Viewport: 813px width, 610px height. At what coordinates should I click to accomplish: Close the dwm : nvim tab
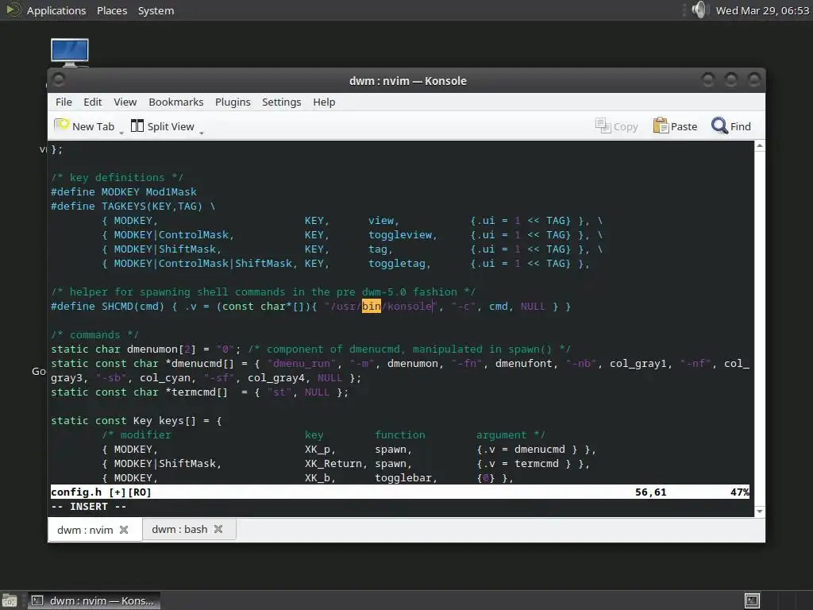pyautogui.click(x=124, y=530)
